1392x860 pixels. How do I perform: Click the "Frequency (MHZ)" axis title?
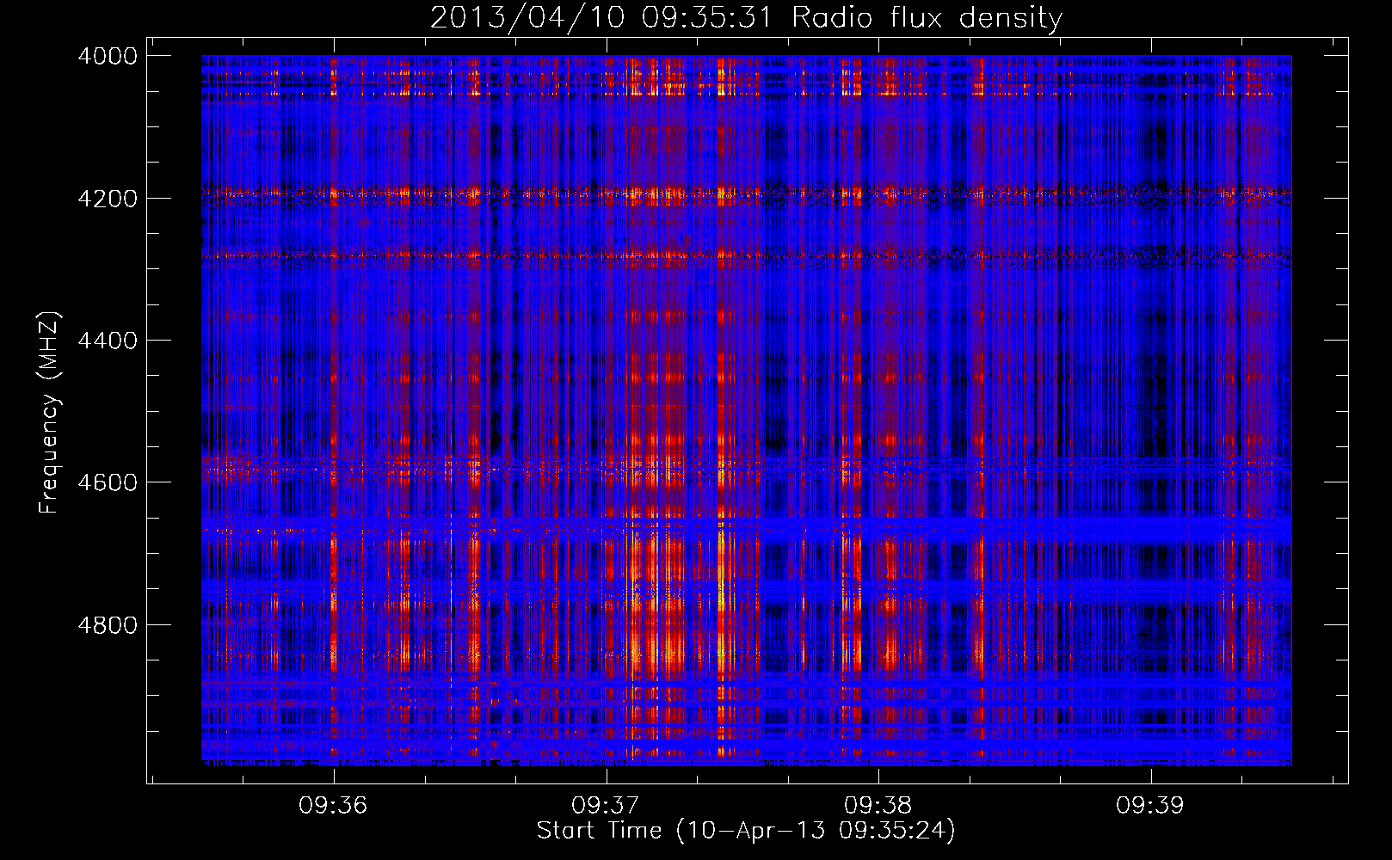(x=49, y=413)
